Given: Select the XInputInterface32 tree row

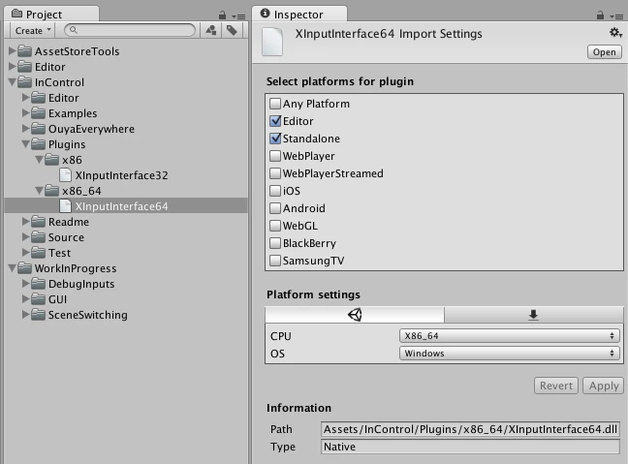Looking at the screenshot, I should (x=126, y=175).
